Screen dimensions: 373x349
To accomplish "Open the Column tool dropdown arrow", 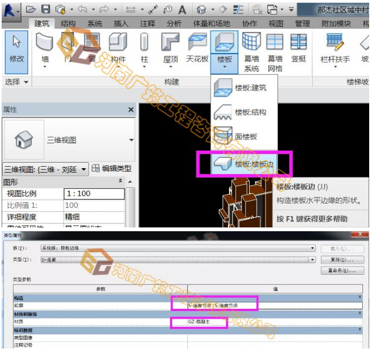I will click(x=144, y=67).
